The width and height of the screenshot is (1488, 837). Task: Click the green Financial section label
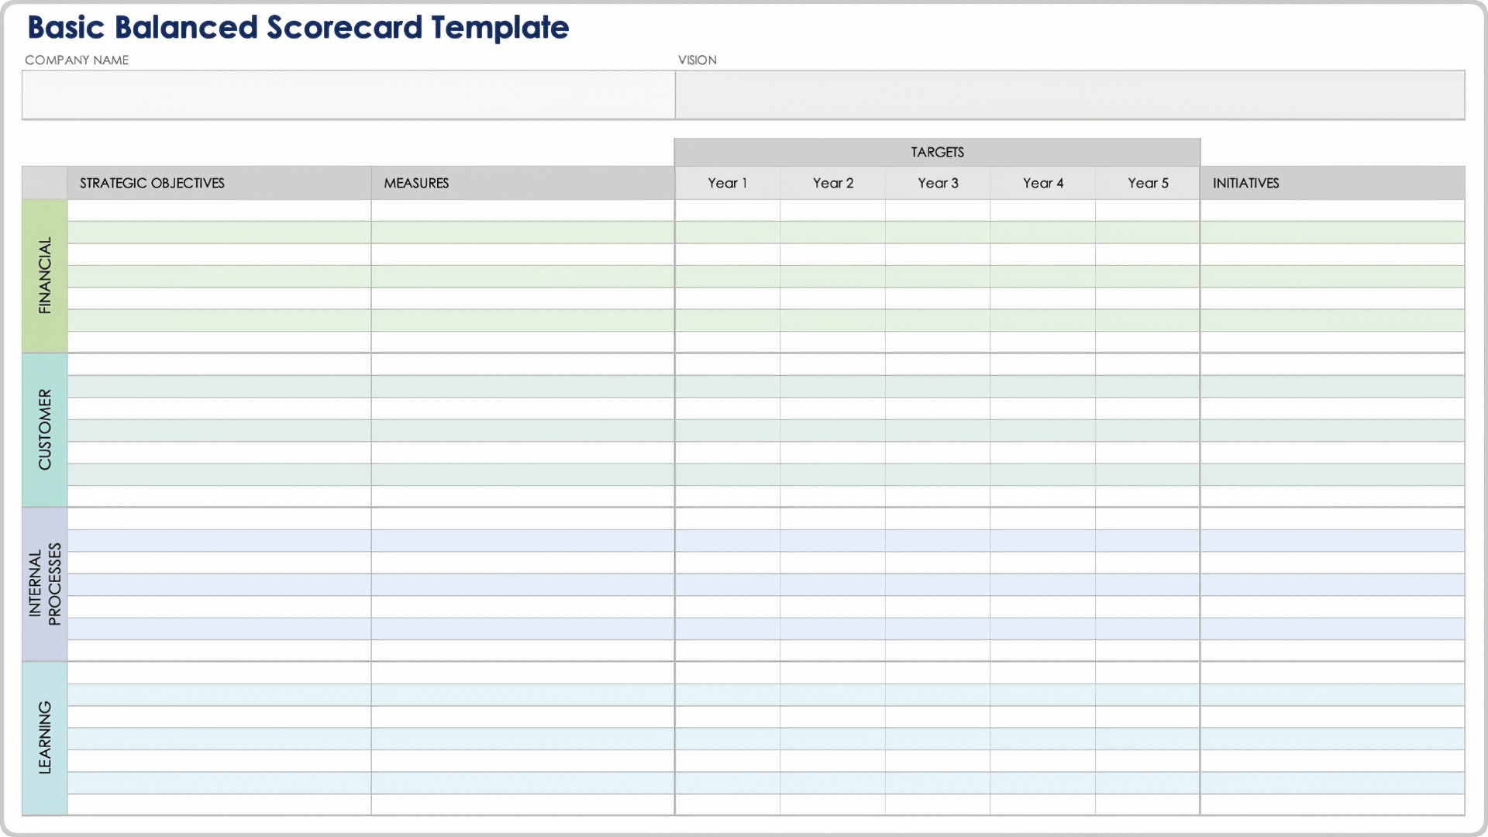[45, 276]
